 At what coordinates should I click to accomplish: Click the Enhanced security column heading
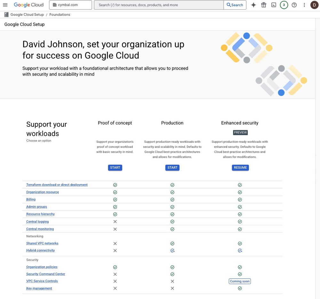[240, 123]
